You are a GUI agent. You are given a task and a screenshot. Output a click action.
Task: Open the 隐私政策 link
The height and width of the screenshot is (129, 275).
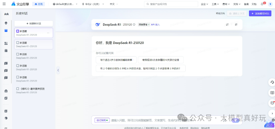(x=205, y=128)
